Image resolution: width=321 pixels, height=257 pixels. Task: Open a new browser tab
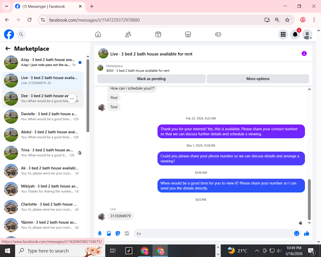click(x=92, y=6)
